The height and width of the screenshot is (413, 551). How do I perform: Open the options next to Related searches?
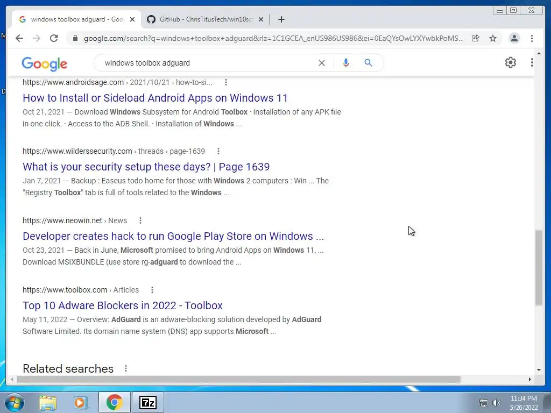[x=126, y=368]
